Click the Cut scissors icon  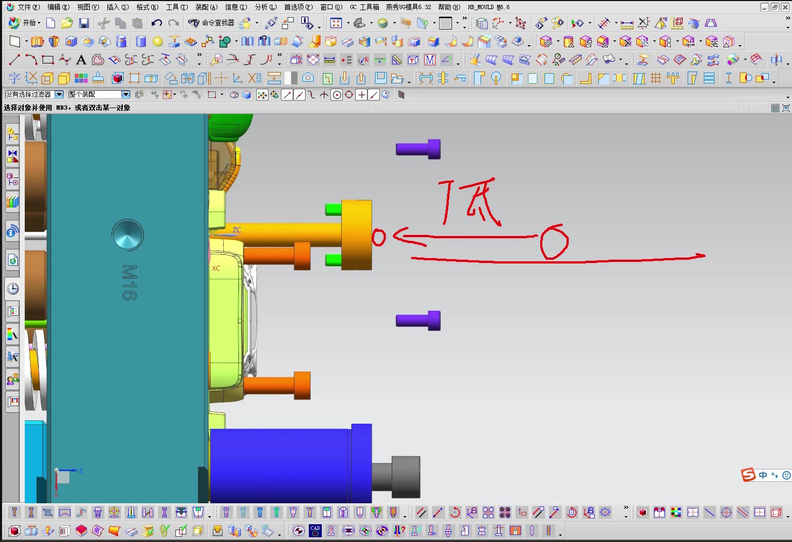click(x=103, y=23)
